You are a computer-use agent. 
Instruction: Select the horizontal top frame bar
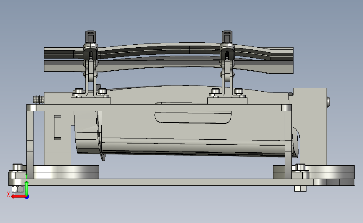coord(159,108)
